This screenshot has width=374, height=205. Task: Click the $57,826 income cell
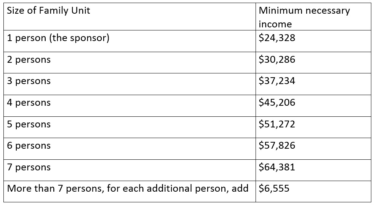[x=313, y=149]
